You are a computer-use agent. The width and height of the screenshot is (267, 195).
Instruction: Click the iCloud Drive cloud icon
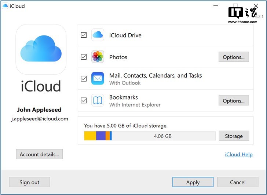point(98,35)
